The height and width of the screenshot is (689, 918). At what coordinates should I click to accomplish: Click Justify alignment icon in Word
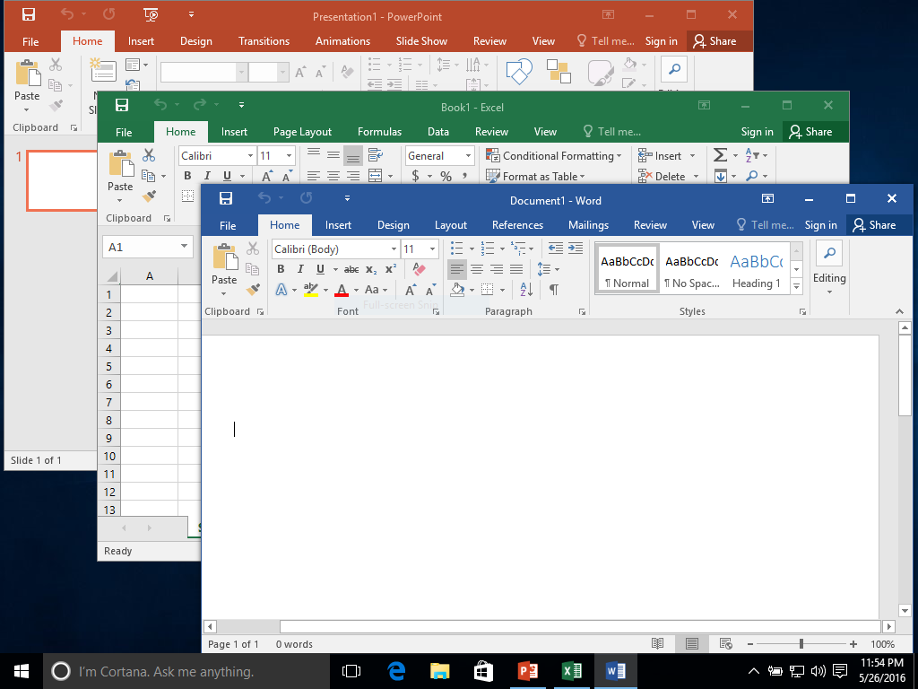point(516,269)
